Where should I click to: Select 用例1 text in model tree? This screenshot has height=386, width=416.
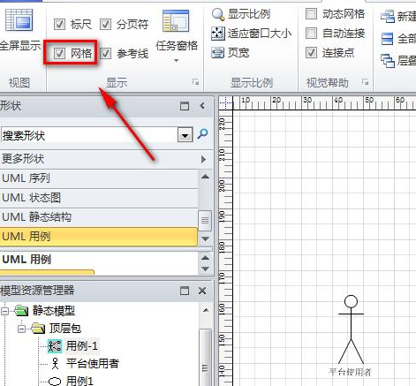79,382
